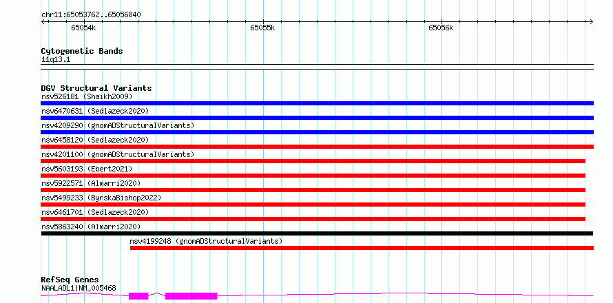Select the blue bar under nsv4209290
Screen dimensions: 613x303
pos(317,132)
